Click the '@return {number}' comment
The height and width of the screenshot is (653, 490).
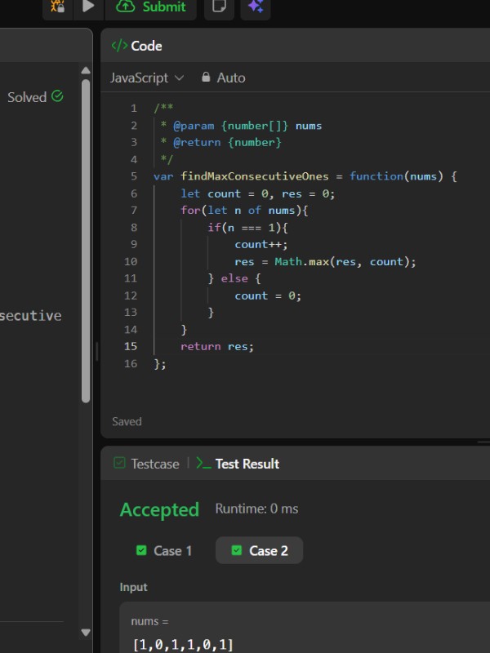(227, 142)
